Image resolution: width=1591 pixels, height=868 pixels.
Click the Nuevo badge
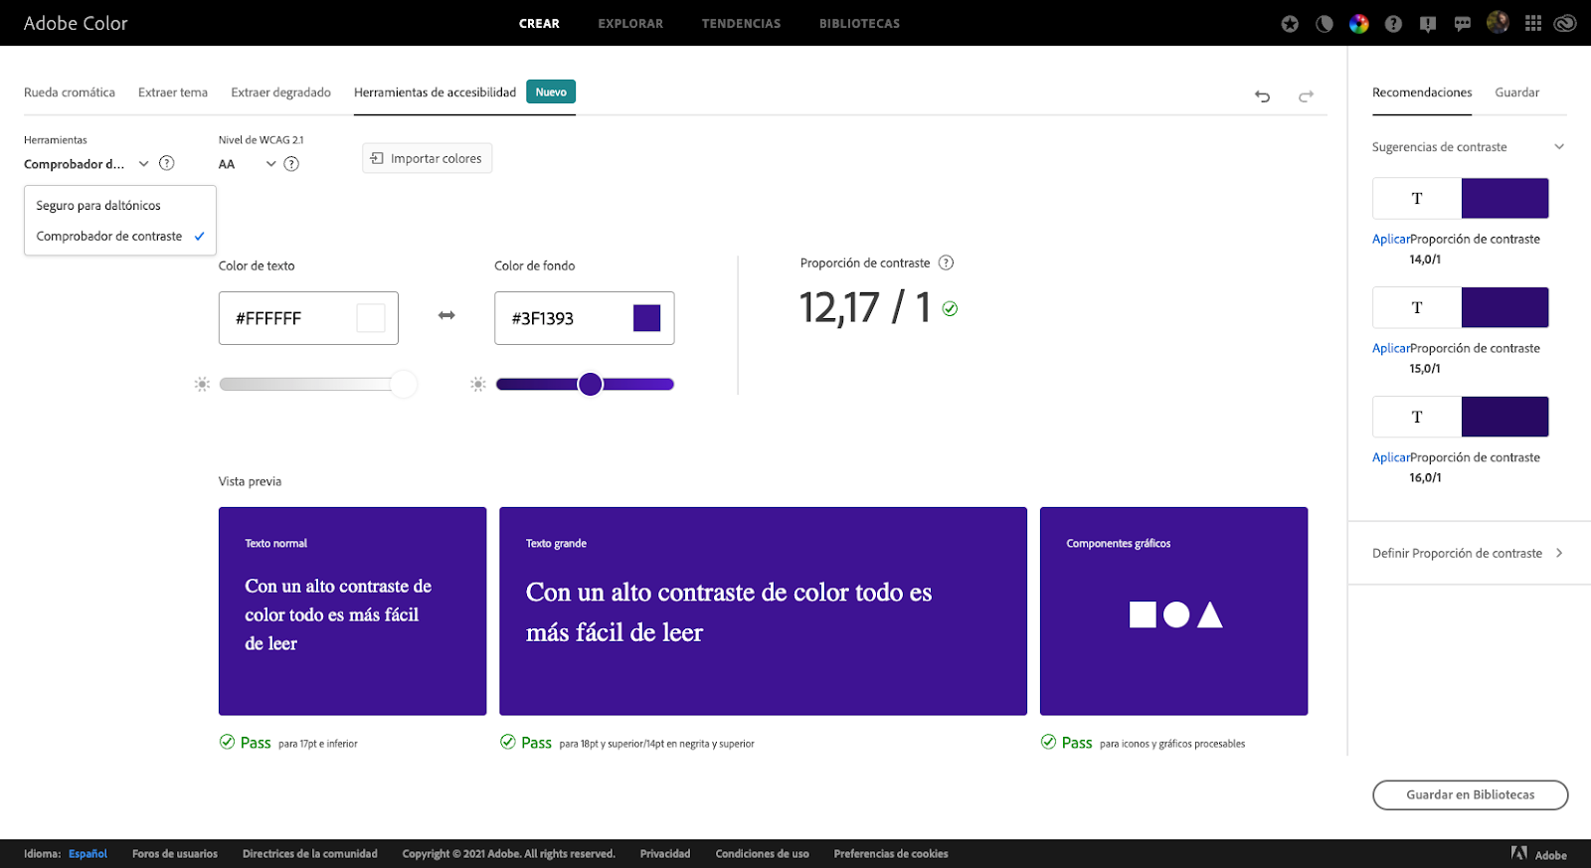click(x=551, y=91)
